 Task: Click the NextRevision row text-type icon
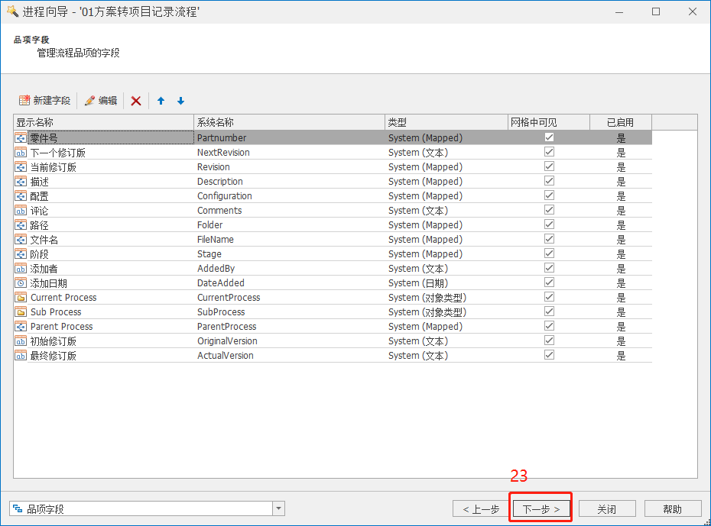point(21,153)
